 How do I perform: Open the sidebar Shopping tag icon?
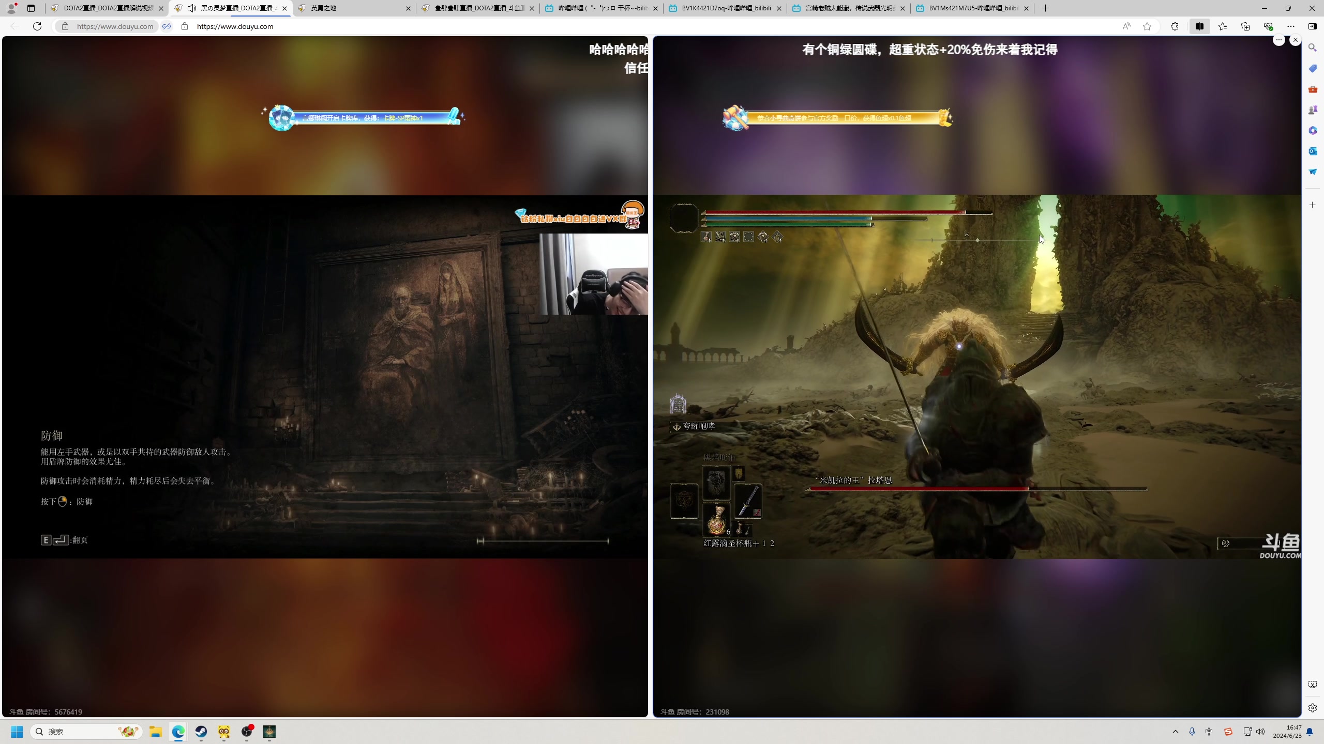[x=1313, y=68]
